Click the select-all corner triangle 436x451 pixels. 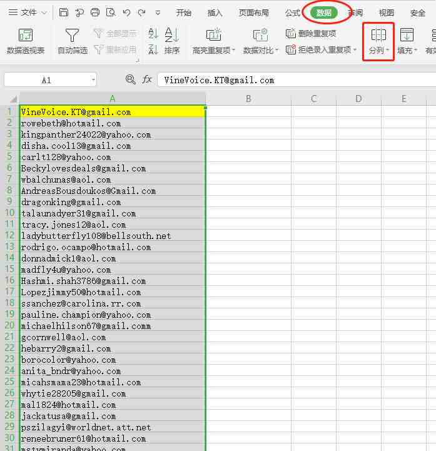point(13,99)
